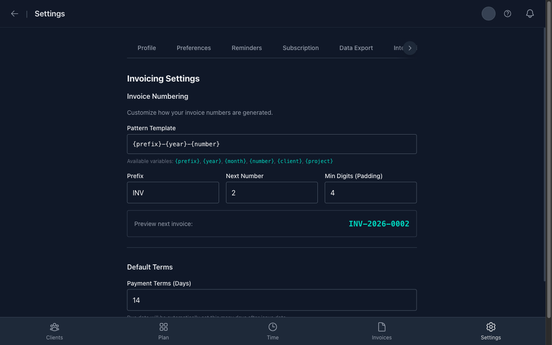This screenshot has width=552, height=345.
Task: Switch to the Profile tab
Action: tap(147, 48)
